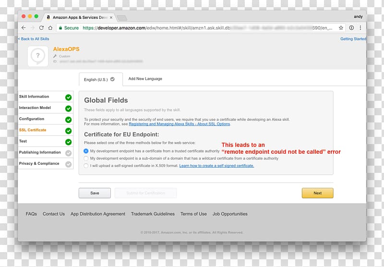Open self signed certificate tutorial link
This screenshot has width=384, height=267.
(216, 166)
